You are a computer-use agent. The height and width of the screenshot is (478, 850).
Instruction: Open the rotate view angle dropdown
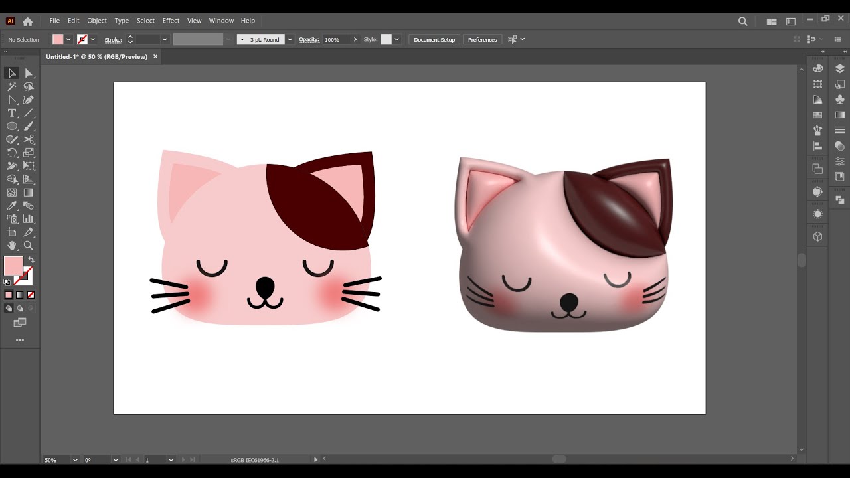click(116, 459)
